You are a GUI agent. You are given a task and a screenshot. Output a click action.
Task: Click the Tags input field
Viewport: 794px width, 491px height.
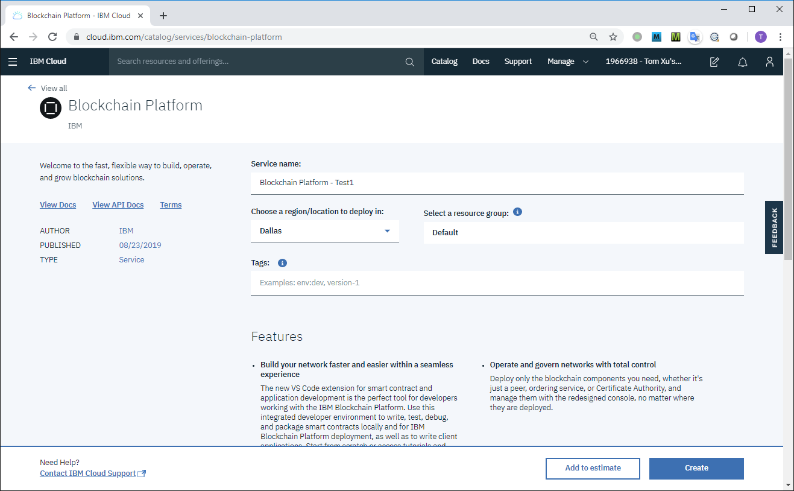pyautogui.click(x=497, y=282)
